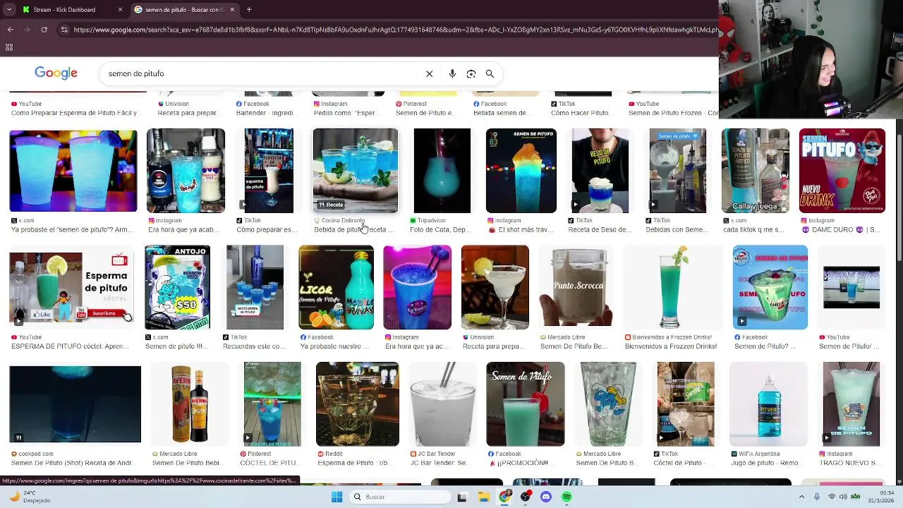This screenshot has width=903, height=508.
Task: Click the Windows taskbar Buscar search box
Action: pos(401,497)
